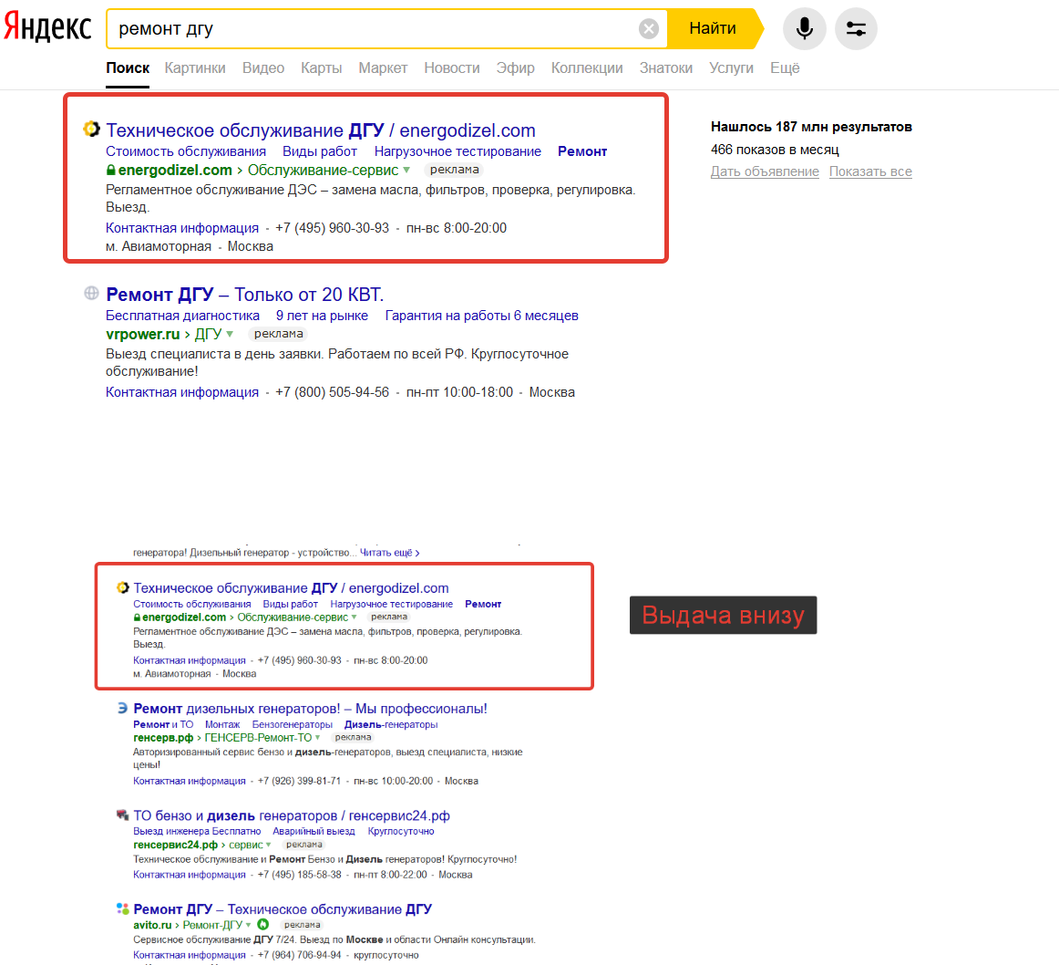Screen dimensions: 1059x965
Task: Open Контактная информация for +7 (926) 399-81-71
Action: (190, 781)
